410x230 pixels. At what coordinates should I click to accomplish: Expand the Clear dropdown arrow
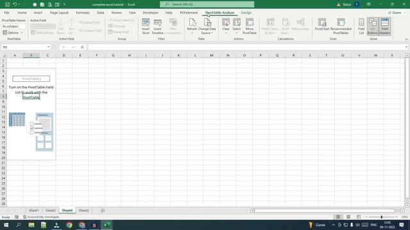[x=225, y=33]
